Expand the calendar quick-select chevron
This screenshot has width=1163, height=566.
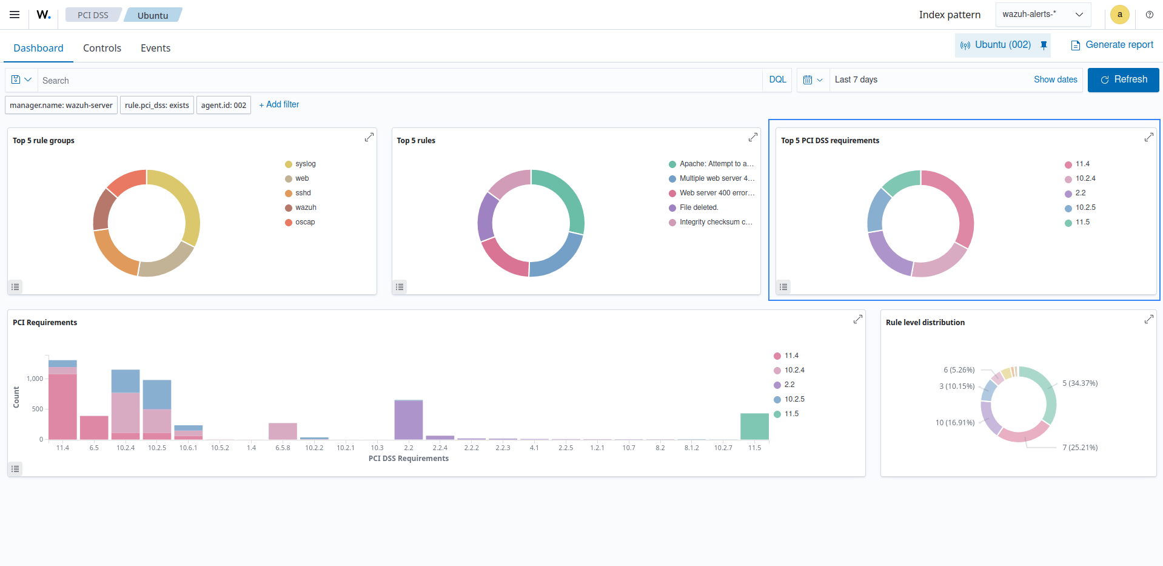click(x=819, y=79)
